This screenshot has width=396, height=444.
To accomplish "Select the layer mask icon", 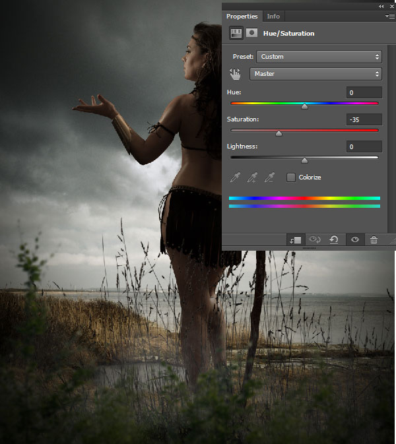I will 251,33.
